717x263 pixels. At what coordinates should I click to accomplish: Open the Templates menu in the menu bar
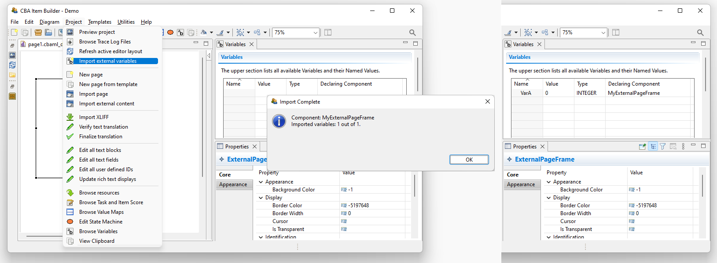pyautogui.click(x=99, y=22)
